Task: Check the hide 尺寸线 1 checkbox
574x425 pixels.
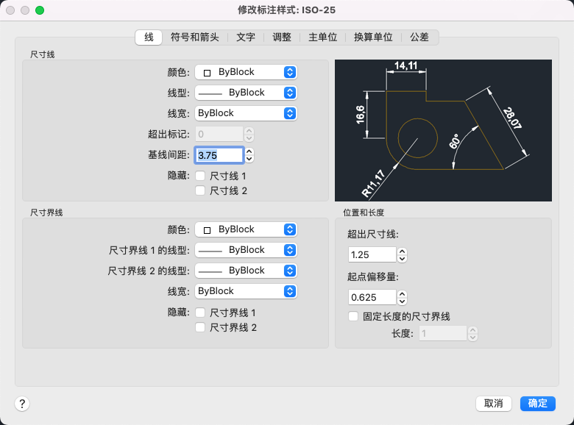Action: tap(200, 176)
